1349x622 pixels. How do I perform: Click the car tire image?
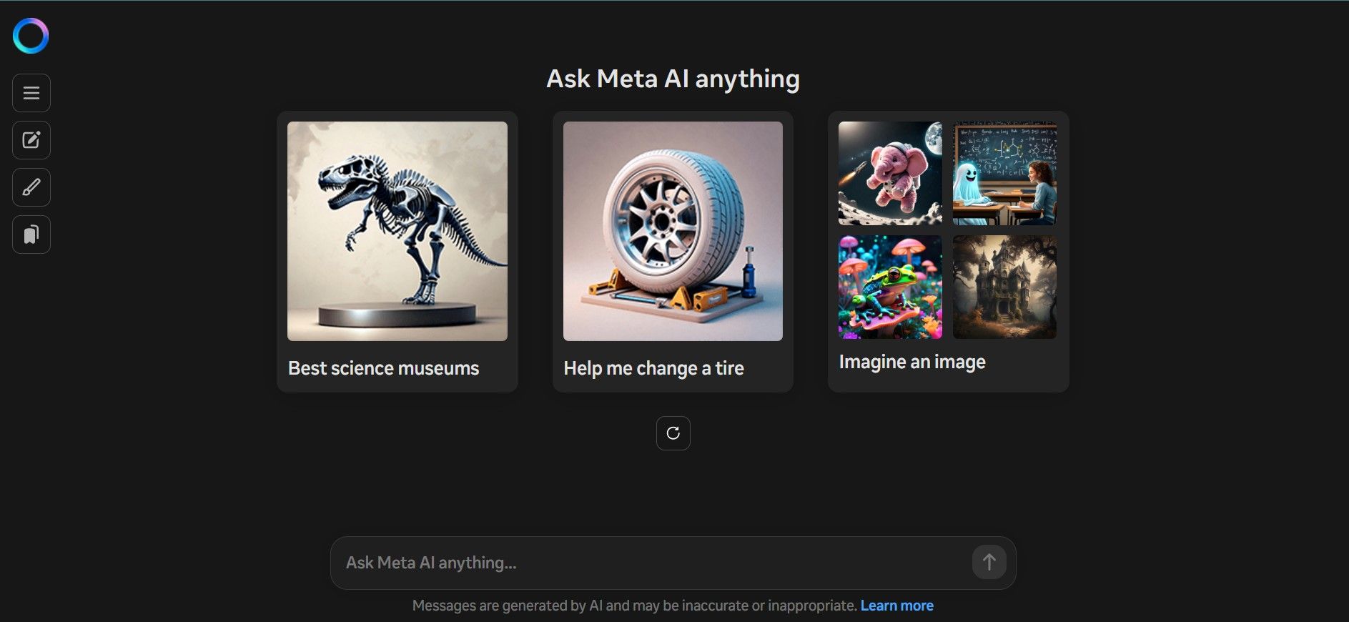673,230
